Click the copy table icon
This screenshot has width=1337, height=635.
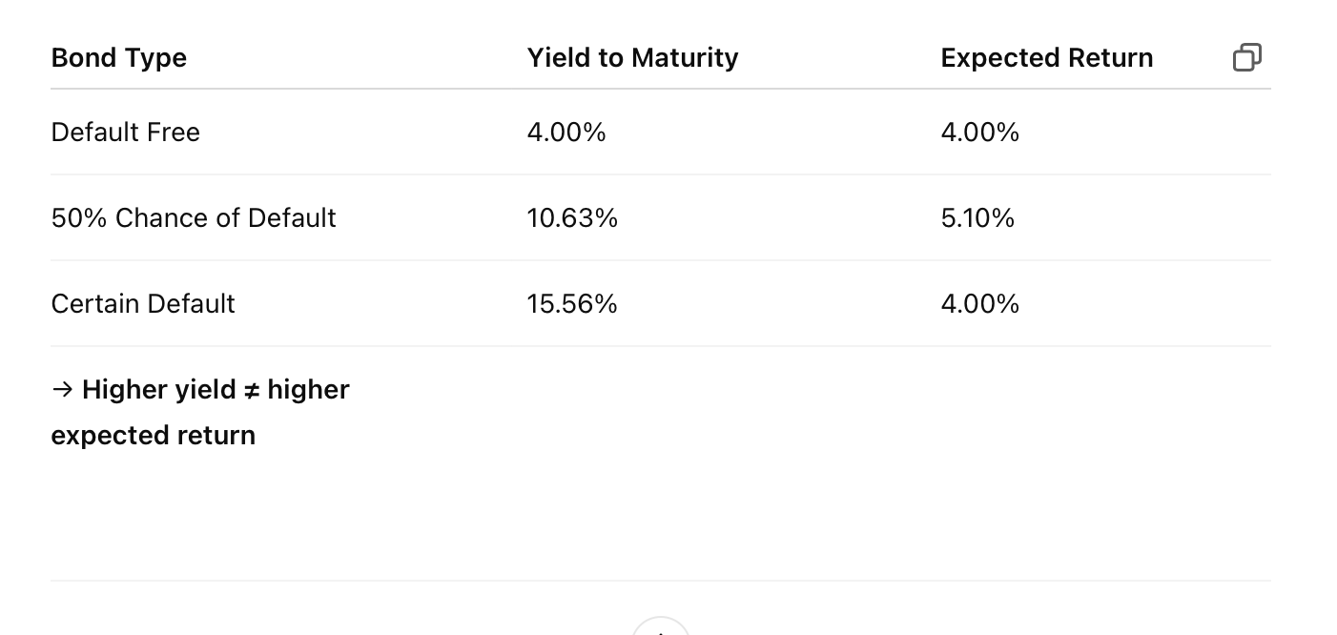[1247, 57]
